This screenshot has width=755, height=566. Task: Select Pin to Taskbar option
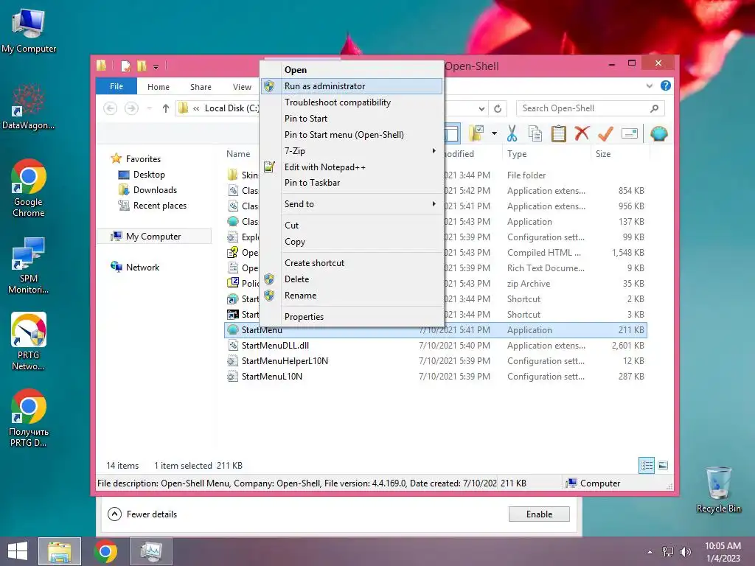352,183
